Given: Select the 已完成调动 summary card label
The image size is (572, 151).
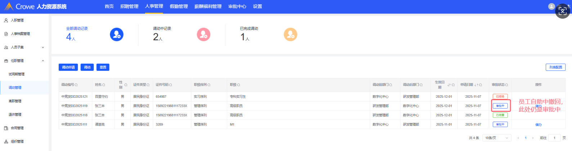Looking at the screenshot, I should point(249,28).
